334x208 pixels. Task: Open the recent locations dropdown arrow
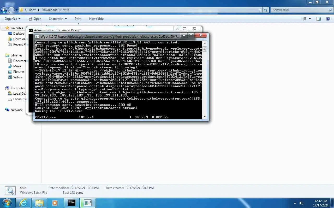pyautogui.click(x=16, y=10)
